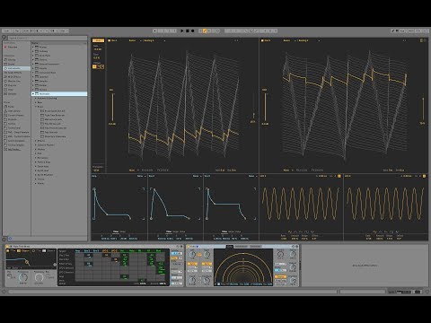This screenshot has height=323, width=431.
Task: Toggle LFO 2 on/off square button
Action: 424,176
